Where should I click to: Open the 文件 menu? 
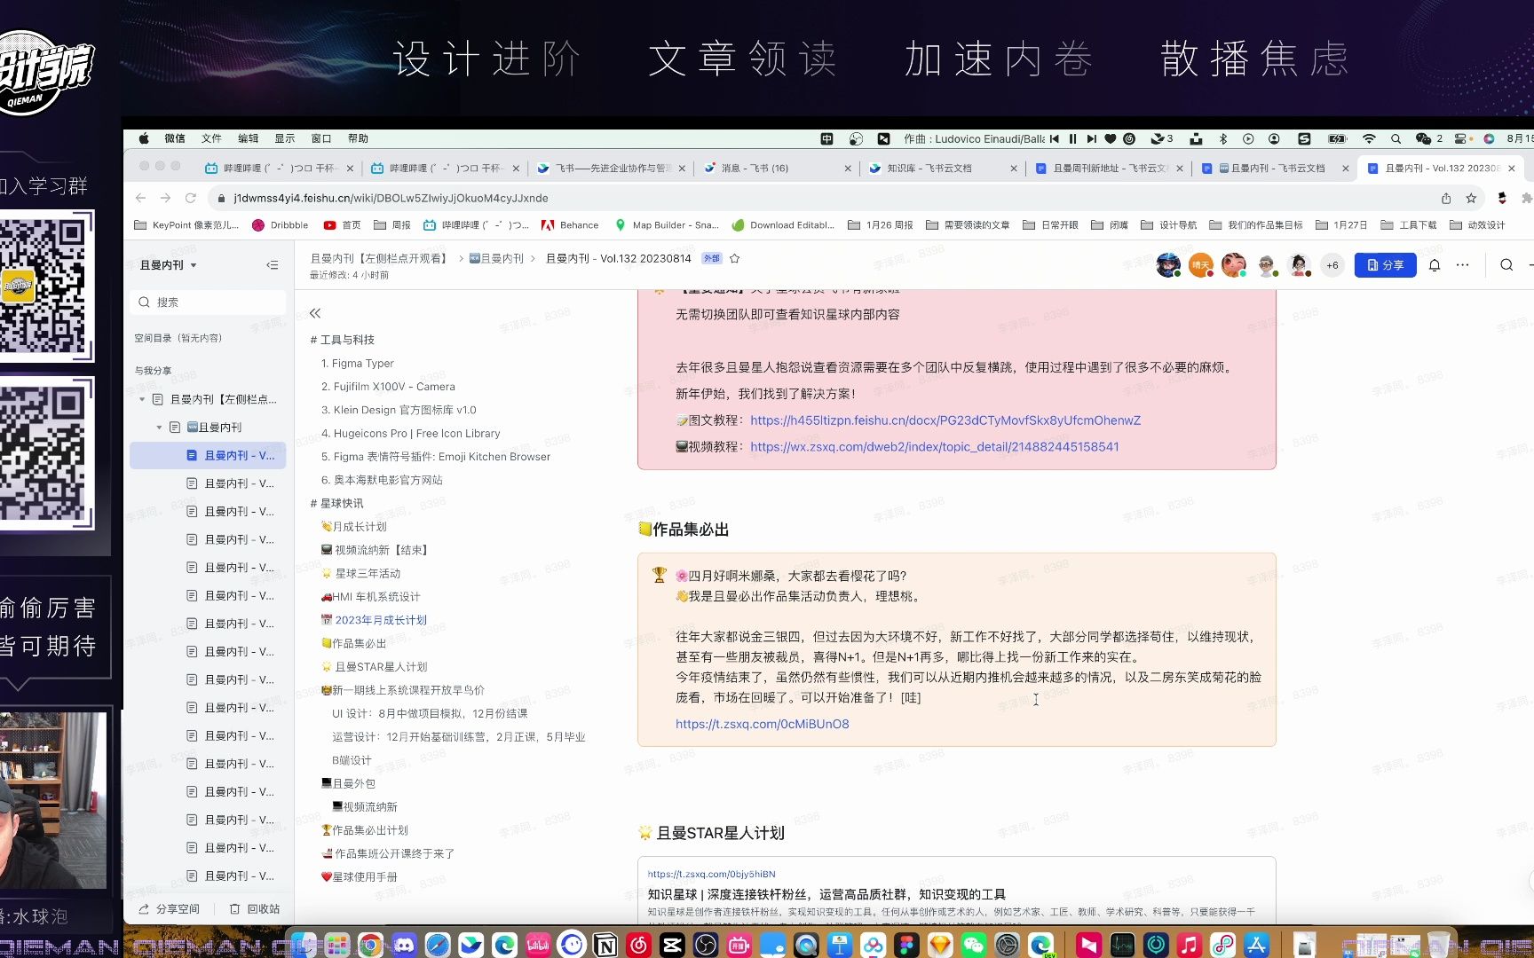(x=211, y=138)
